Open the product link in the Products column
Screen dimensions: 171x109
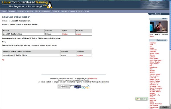coord(79,34)
